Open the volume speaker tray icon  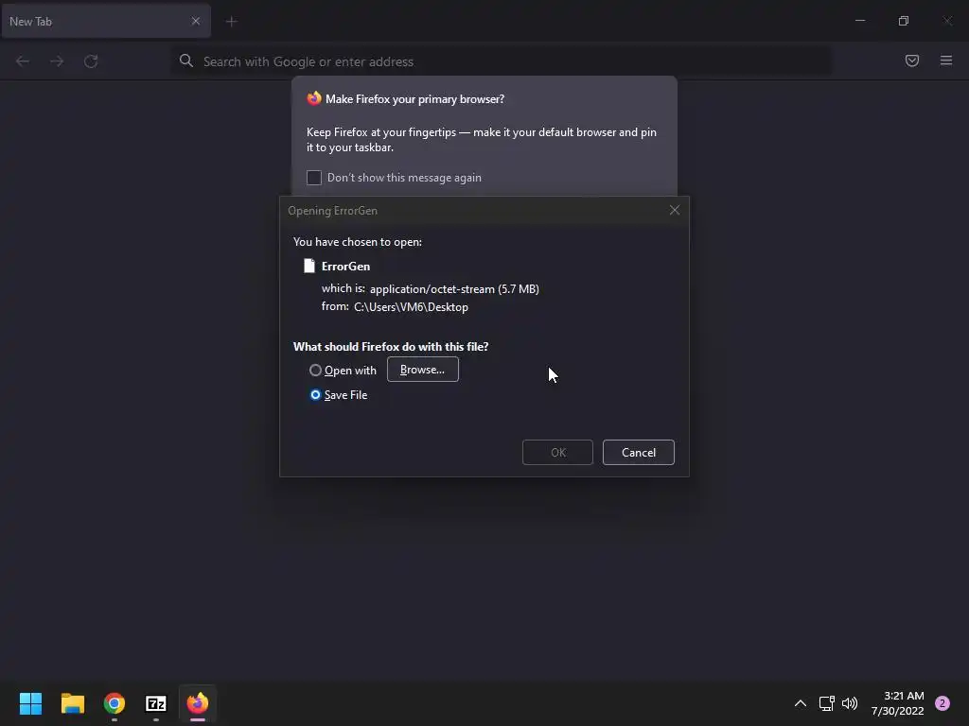[851, 703]
